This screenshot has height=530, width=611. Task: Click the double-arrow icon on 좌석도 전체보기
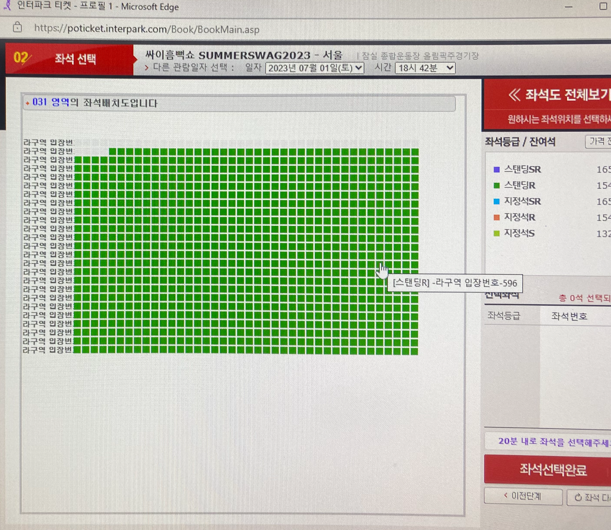click(x=514, y=95)
